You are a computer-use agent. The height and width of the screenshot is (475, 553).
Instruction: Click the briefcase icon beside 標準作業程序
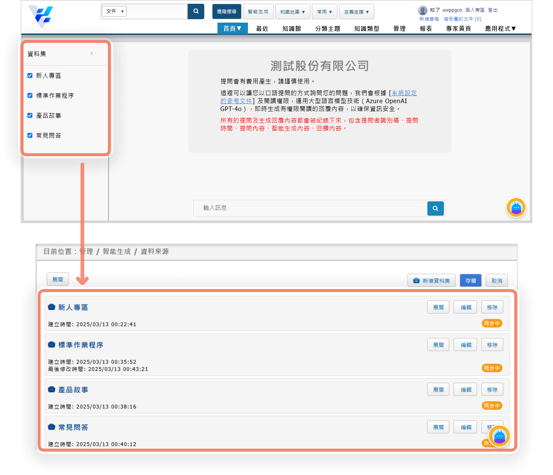(52, 345)
